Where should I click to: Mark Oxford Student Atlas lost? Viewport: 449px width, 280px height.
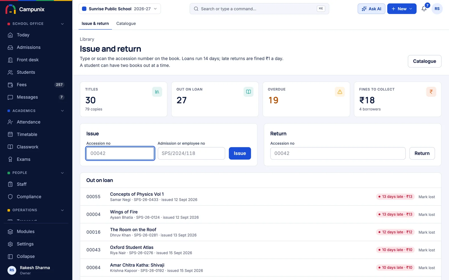[x=427, y=250]
